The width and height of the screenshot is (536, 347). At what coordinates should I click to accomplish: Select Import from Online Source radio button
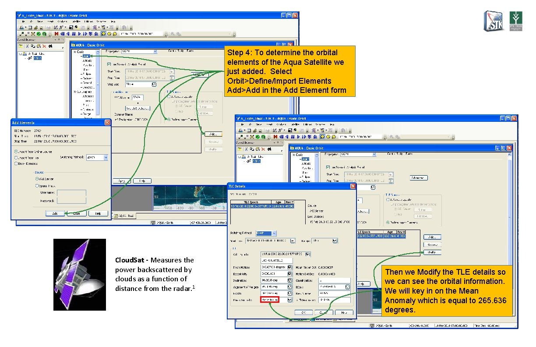[16, 152]
